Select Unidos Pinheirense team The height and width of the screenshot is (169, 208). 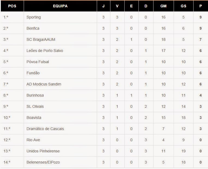43,151
